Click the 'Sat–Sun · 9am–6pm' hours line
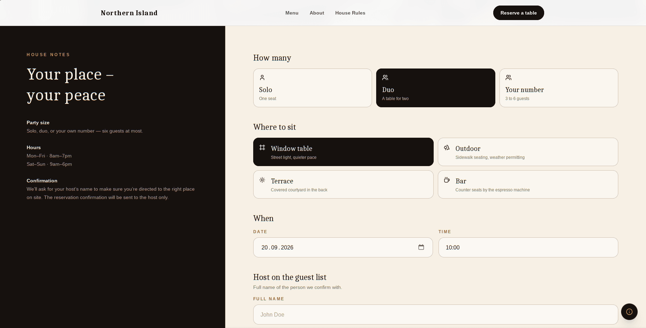 pyautogui.click(x=49, y=164)
